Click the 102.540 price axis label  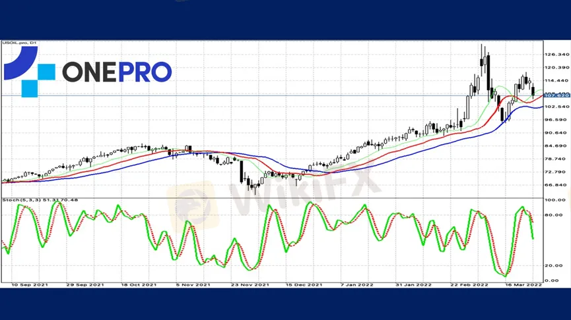tap(556, 107)
